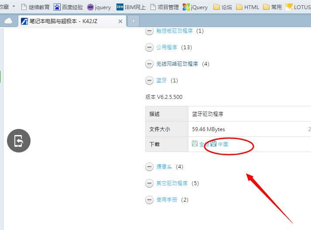Expand the 摄像头 driver section
The height and width of the screenshot is (230, 311).
point(150,167)
